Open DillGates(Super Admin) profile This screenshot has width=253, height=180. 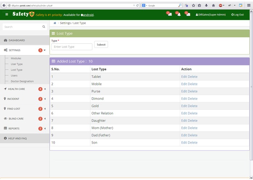(211, 15)
